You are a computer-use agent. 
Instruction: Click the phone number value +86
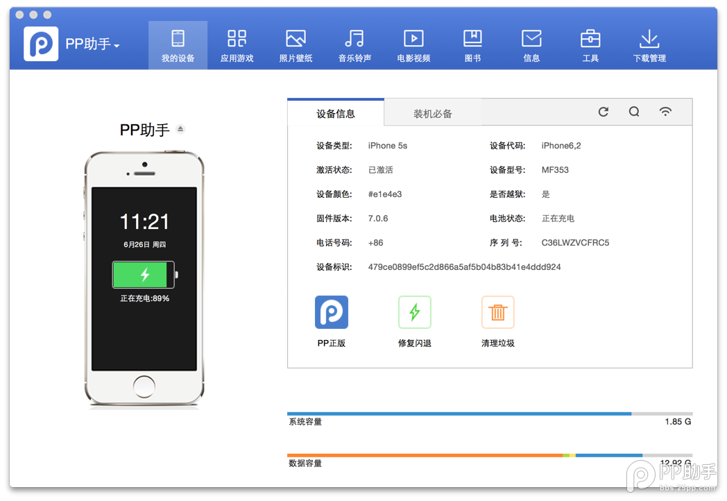tap(375, 243)
